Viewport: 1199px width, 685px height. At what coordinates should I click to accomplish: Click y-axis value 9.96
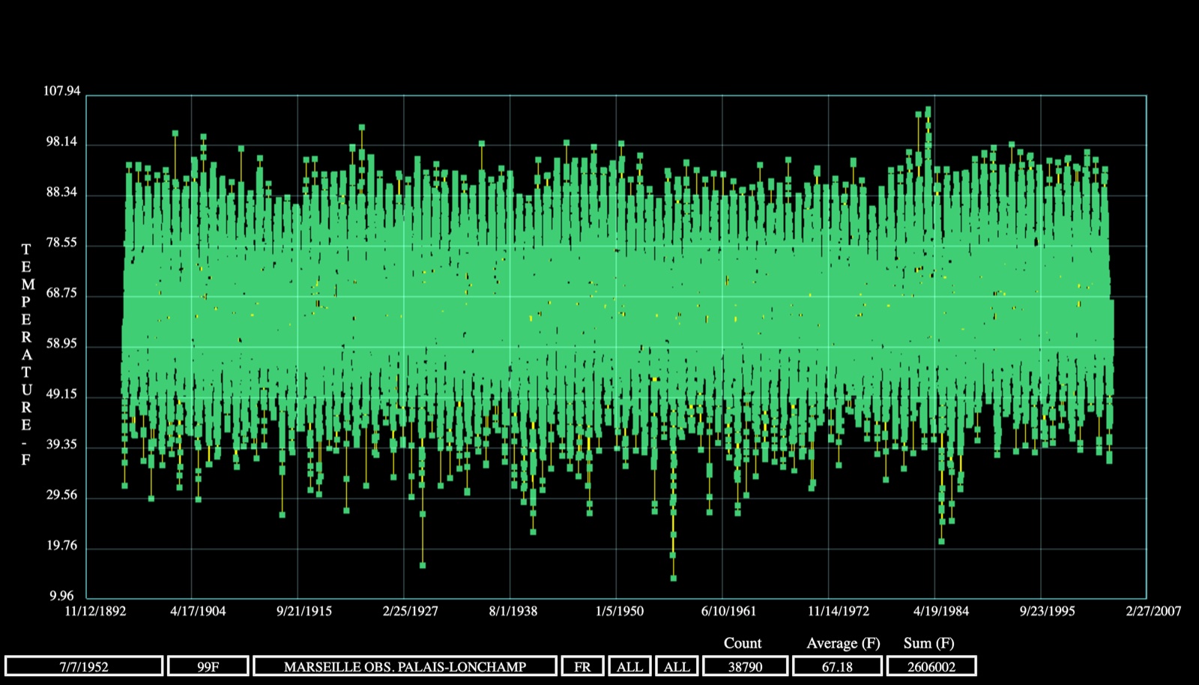click(61, 597)
